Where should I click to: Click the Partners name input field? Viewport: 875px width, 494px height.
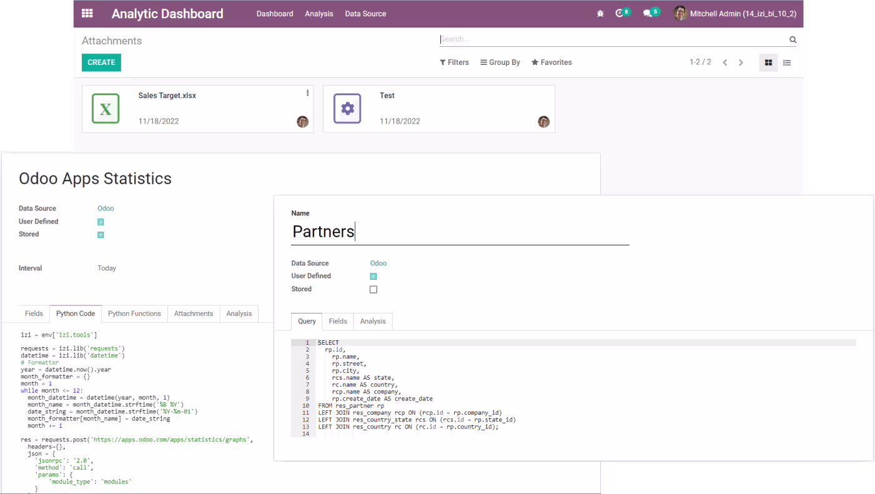click(460, 232)
